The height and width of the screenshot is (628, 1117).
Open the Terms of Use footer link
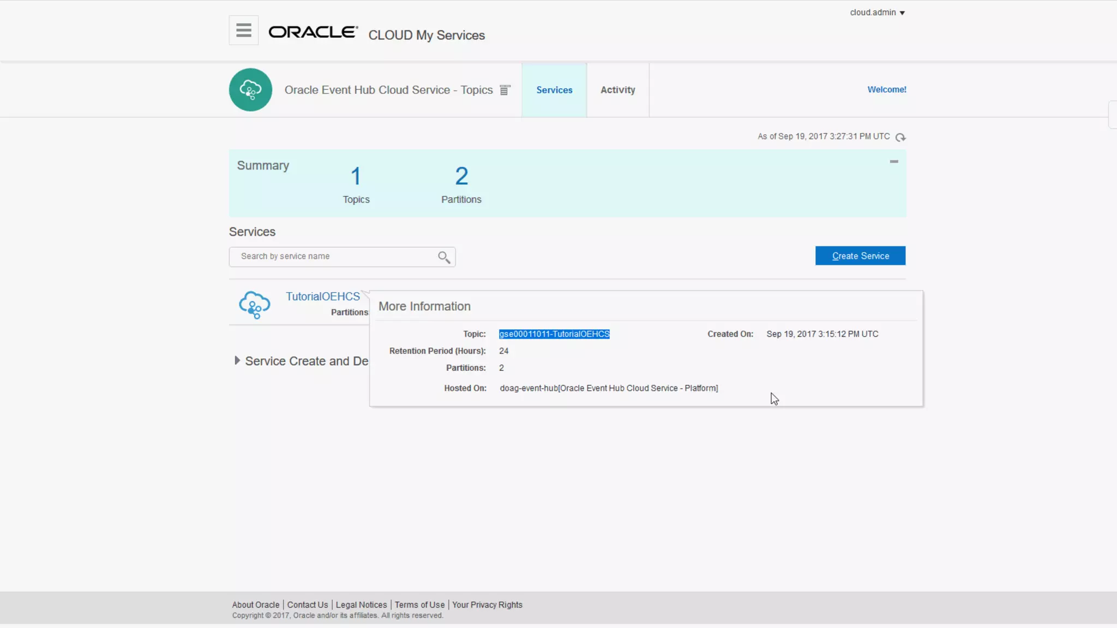tap(419, 605)
